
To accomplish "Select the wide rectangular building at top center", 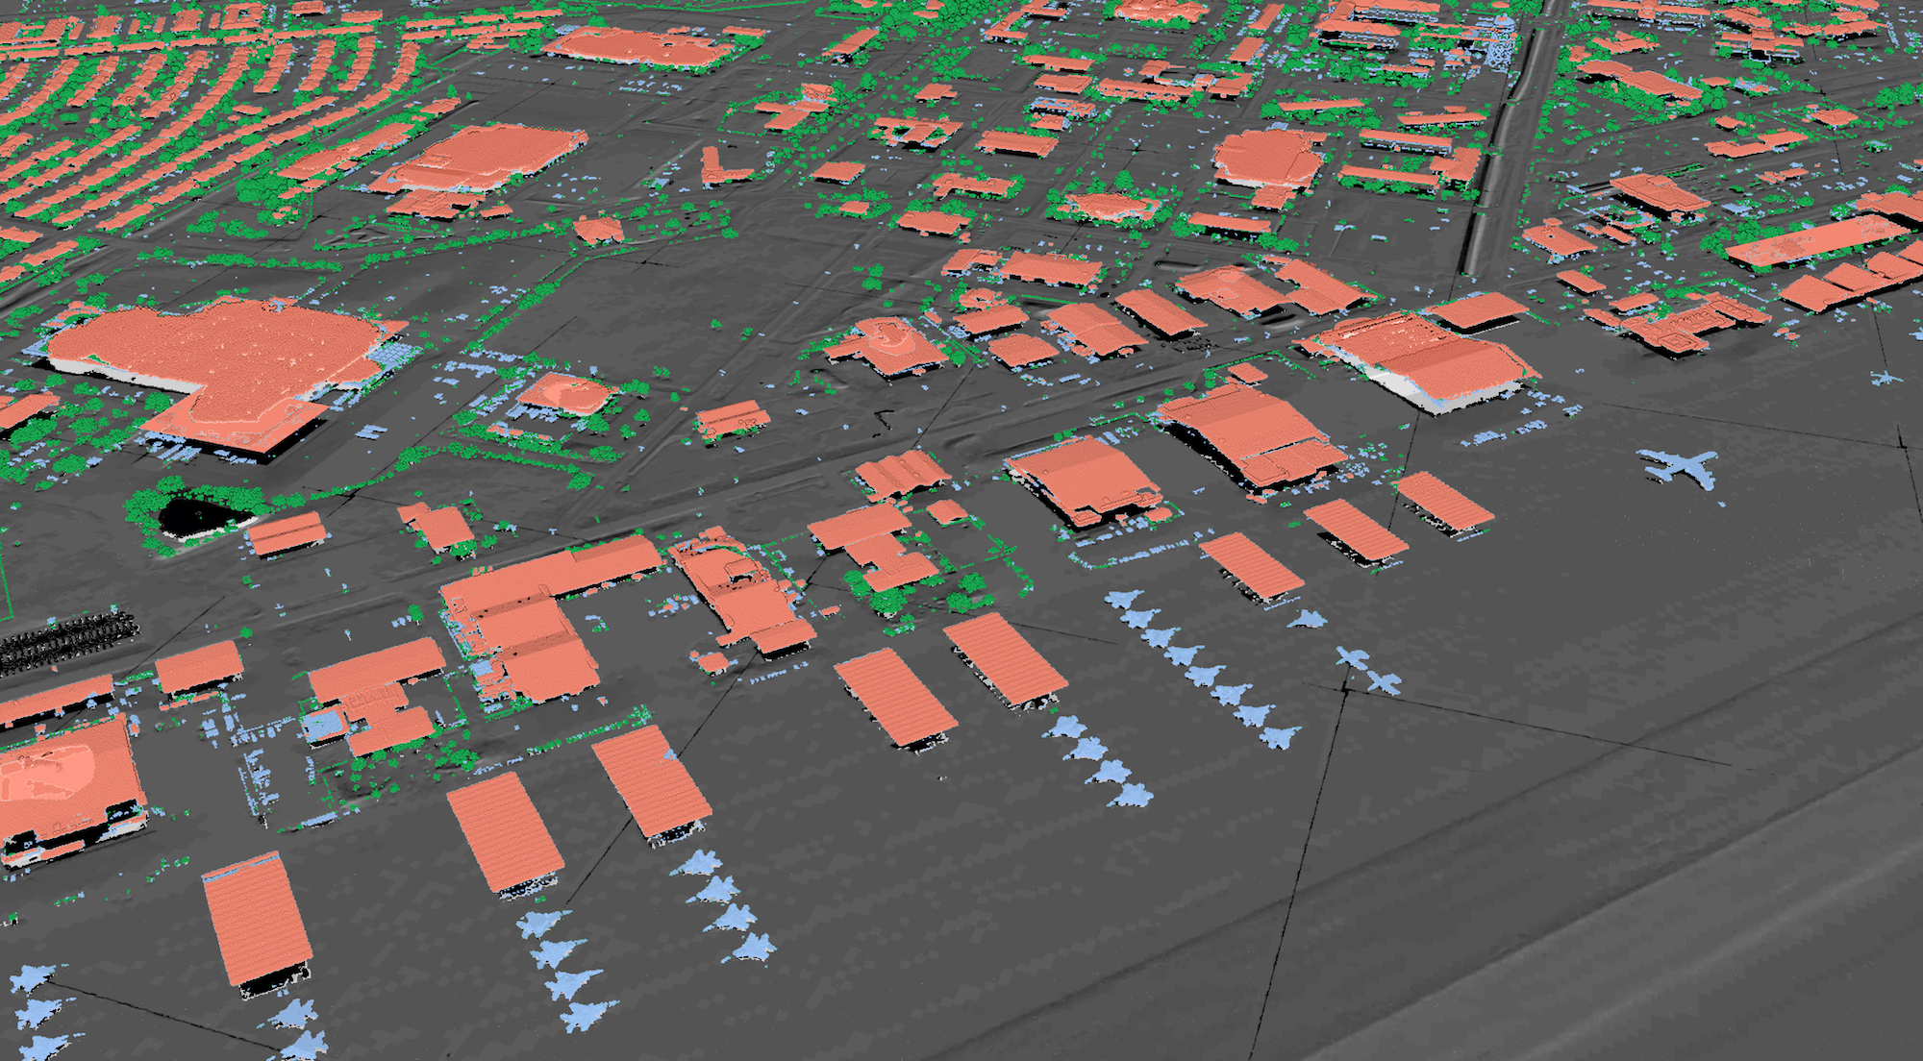I will click(x=639, y=46).
